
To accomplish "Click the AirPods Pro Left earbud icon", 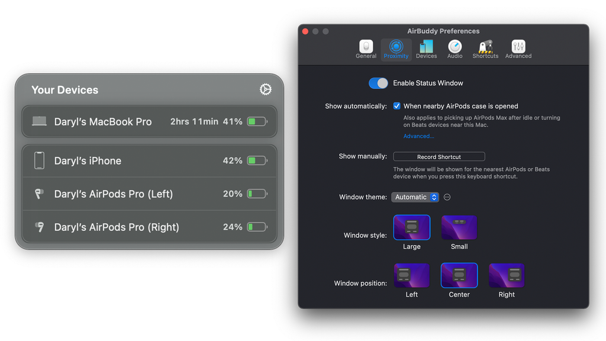I will (x=40, y=193).
